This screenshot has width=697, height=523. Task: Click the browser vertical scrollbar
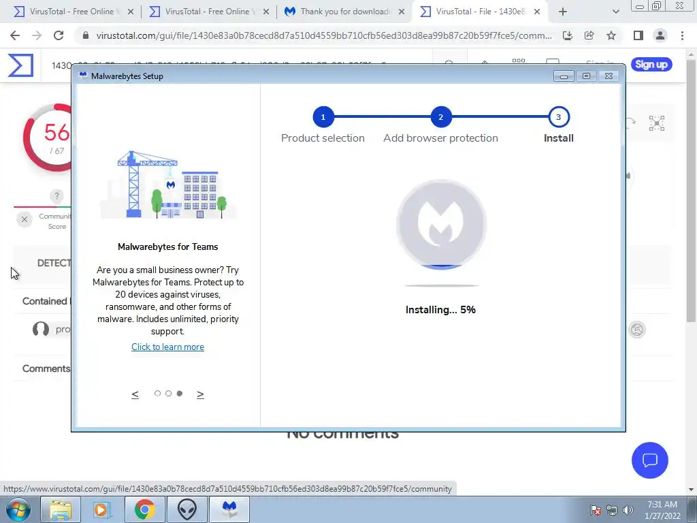coord(691,191)
